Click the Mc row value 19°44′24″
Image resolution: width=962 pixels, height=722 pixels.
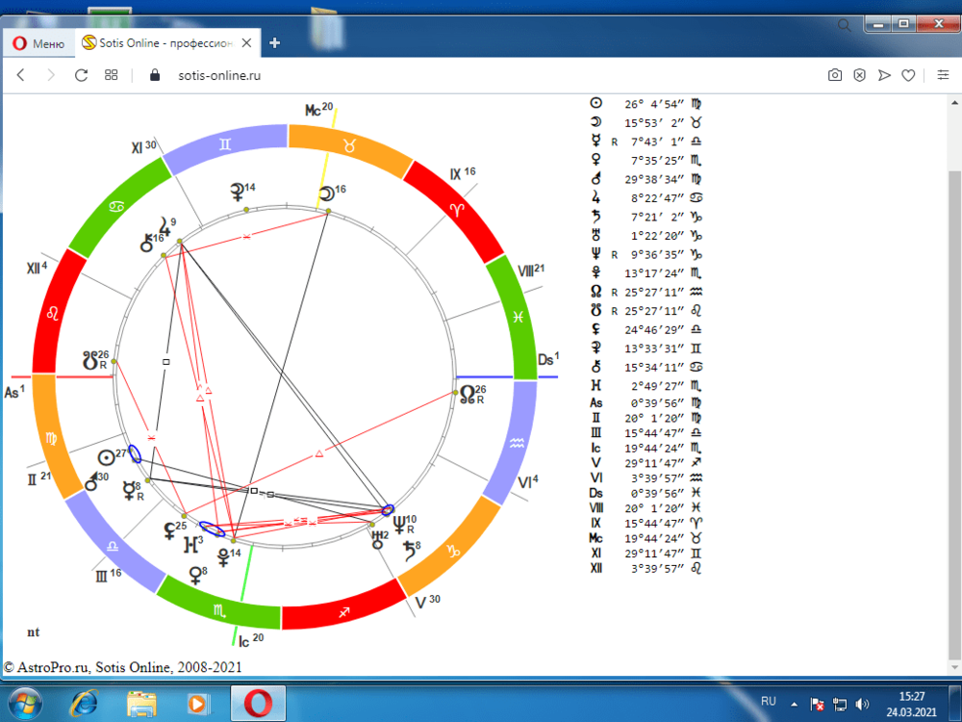[654, 538]
